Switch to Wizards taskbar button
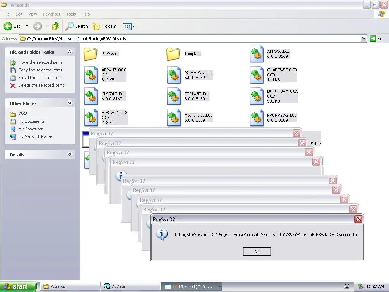 pyautogui.click(x=70, y=286)
